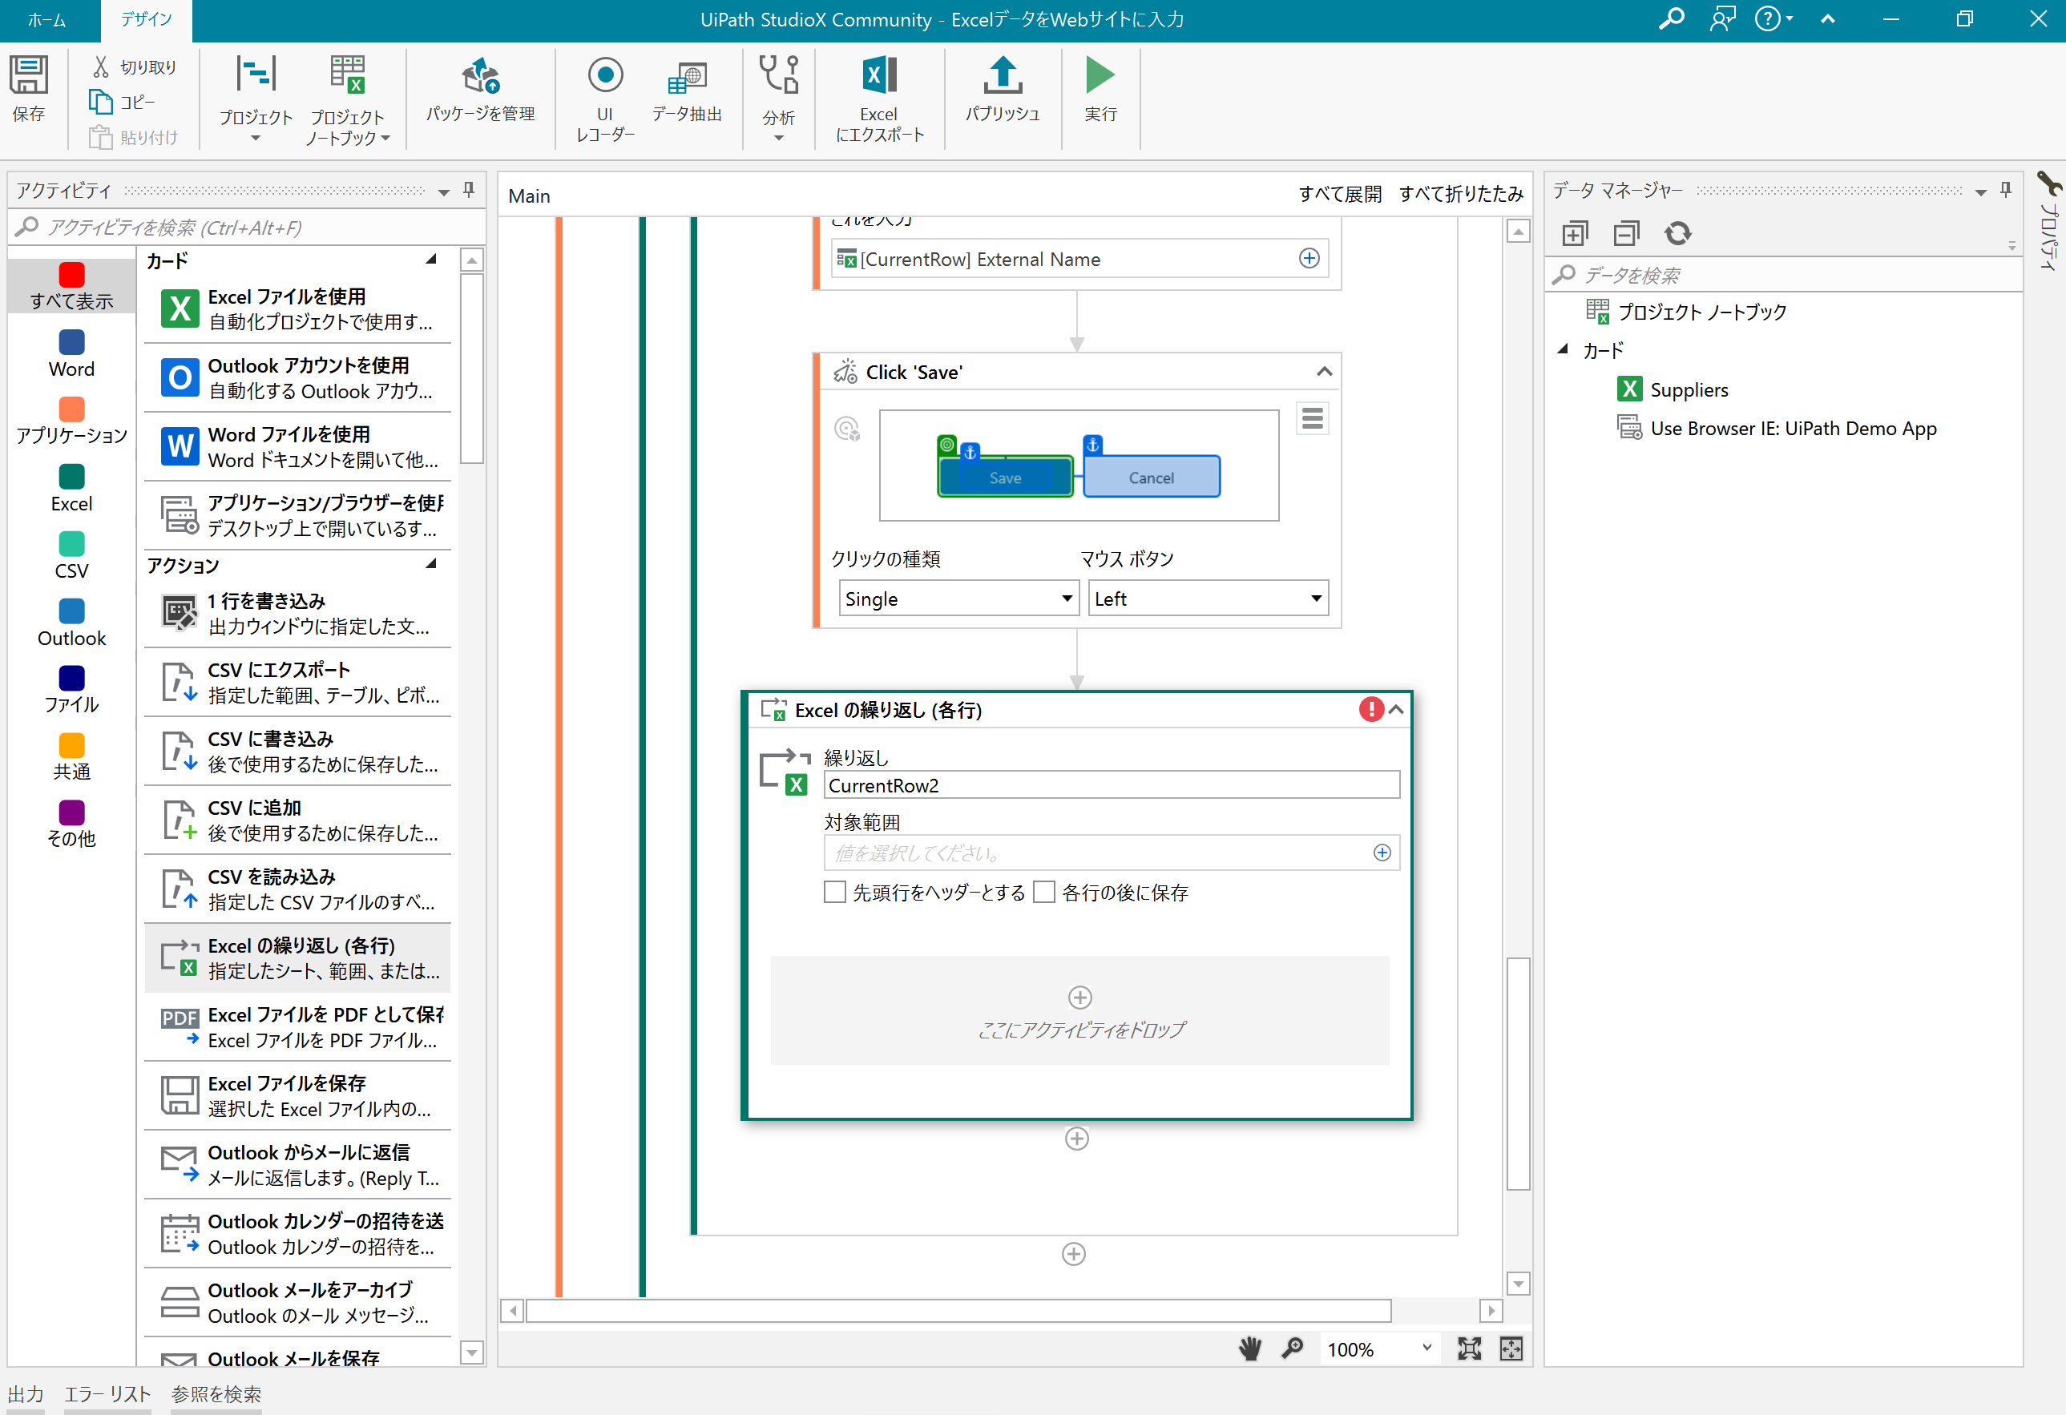
Task: Click the red error icon on Excel の繰り返し
Action: 1371,708
